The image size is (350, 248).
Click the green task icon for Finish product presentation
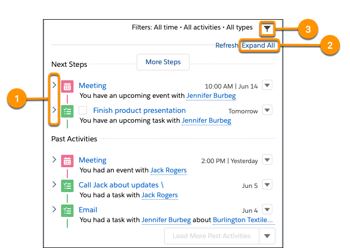(67, 111)
